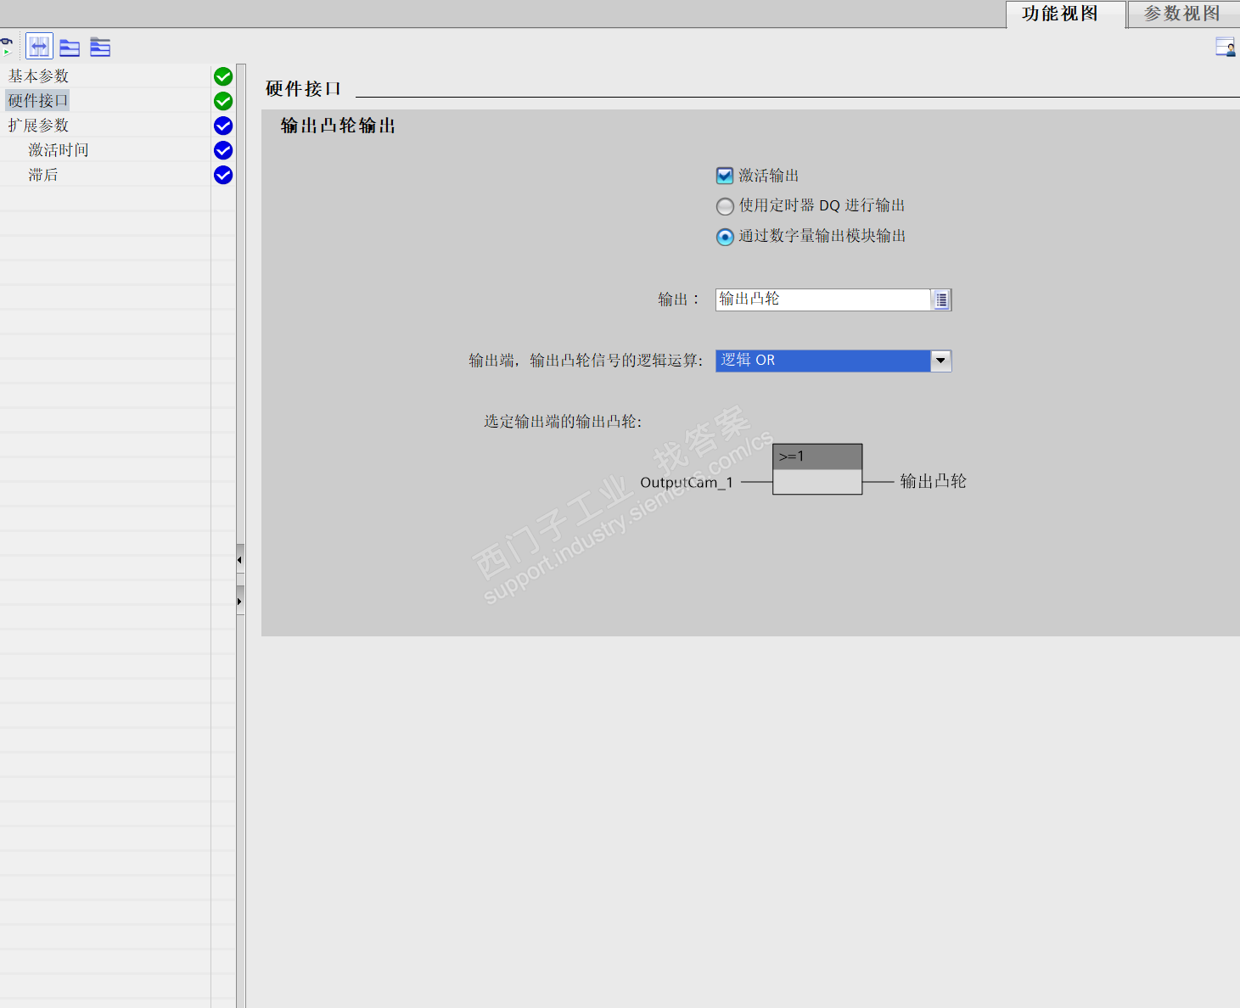Viewport: 1240px width, 1008px height.
Task: Open the 逻辑 OR dropdown
Action: (940, 361)
